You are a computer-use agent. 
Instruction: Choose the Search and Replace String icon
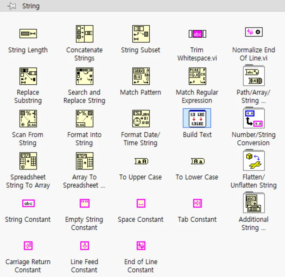click(85, 76)
